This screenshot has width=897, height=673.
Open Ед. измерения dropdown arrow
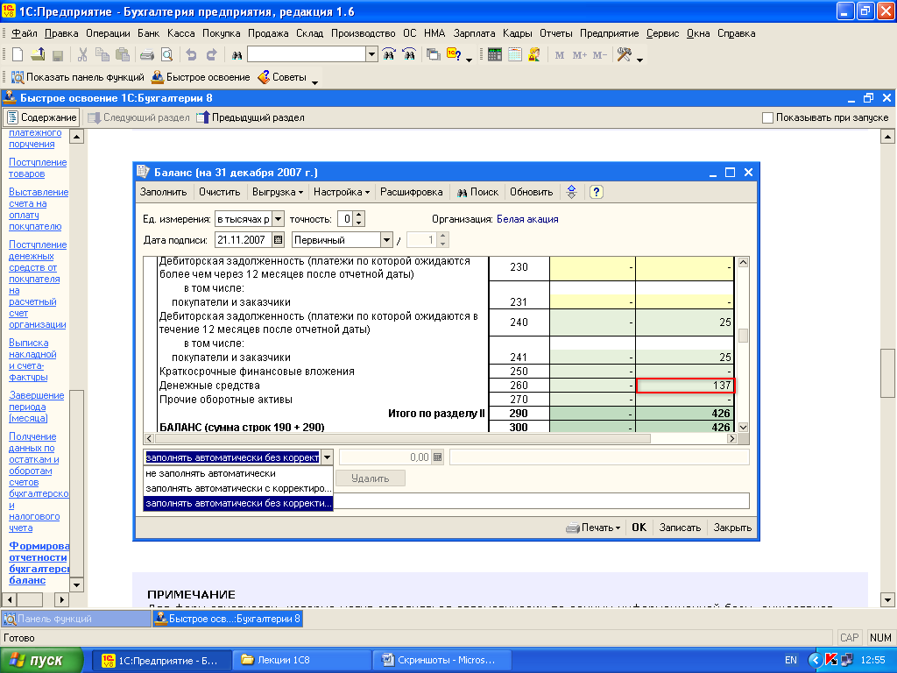click(x=278, y=219)
